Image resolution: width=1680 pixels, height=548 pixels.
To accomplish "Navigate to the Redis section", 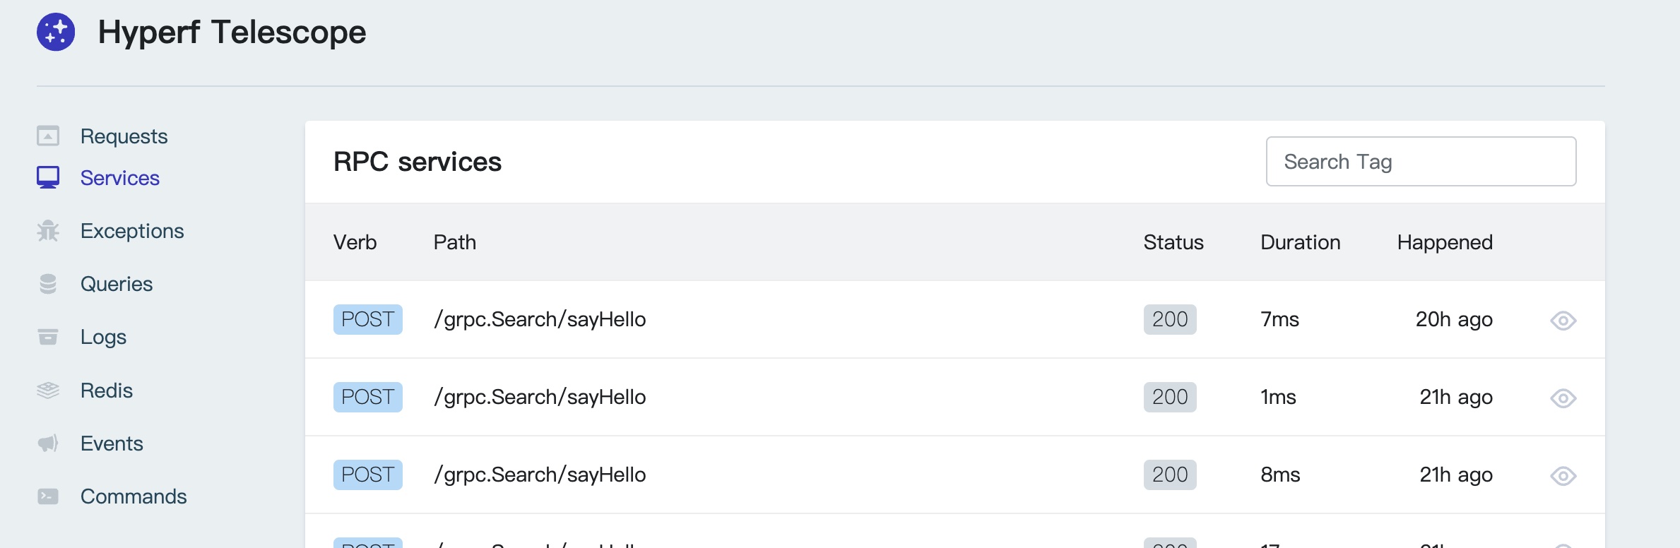I will click(107, 391).
